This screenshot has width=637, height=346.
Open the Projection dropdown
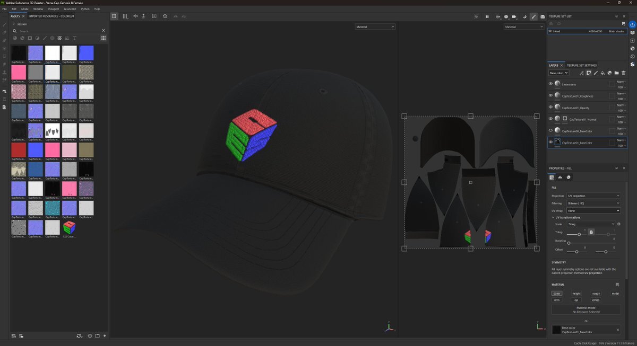pos(593,196)
